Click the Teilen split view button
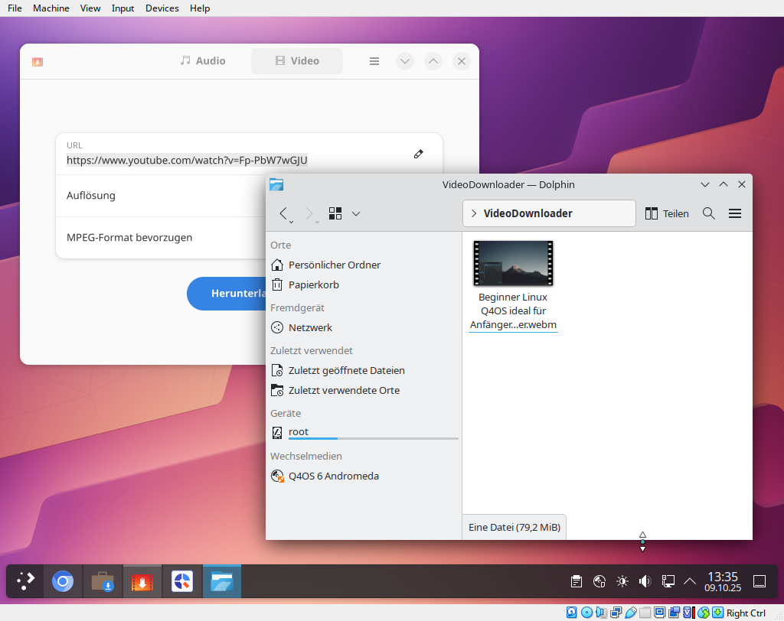Viewport: 784px width, 621px height. tap(667, 213)
